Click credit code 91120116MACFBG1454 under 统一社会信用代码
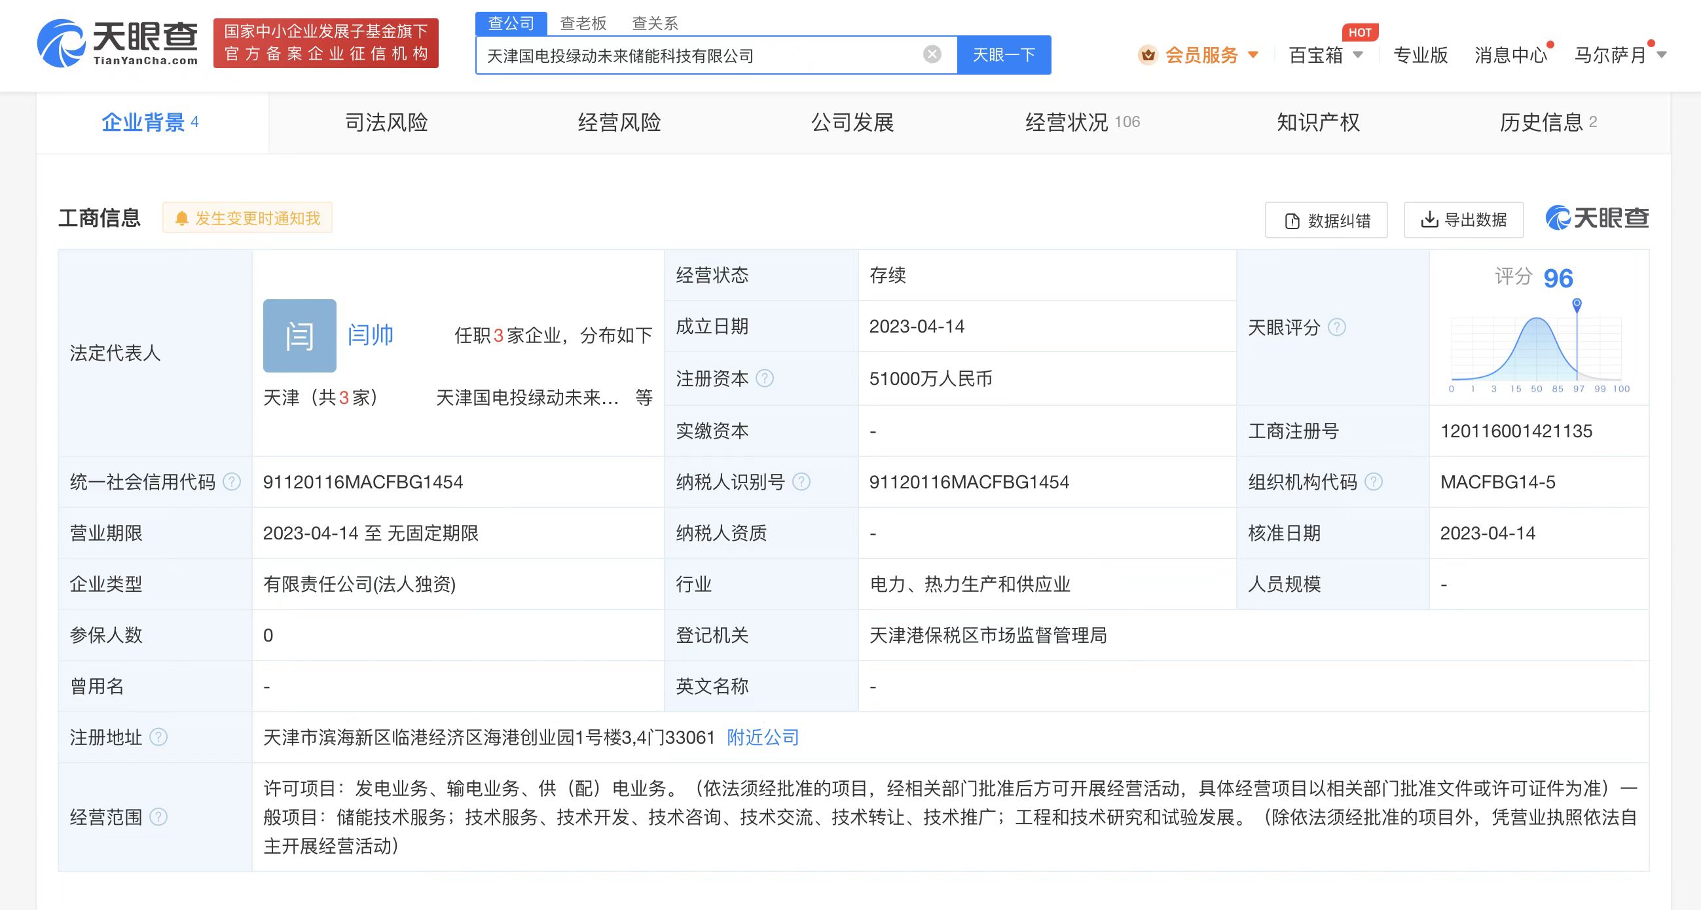Image resolution: width=1701 pixels, height=910 pixels. point(363,482)
